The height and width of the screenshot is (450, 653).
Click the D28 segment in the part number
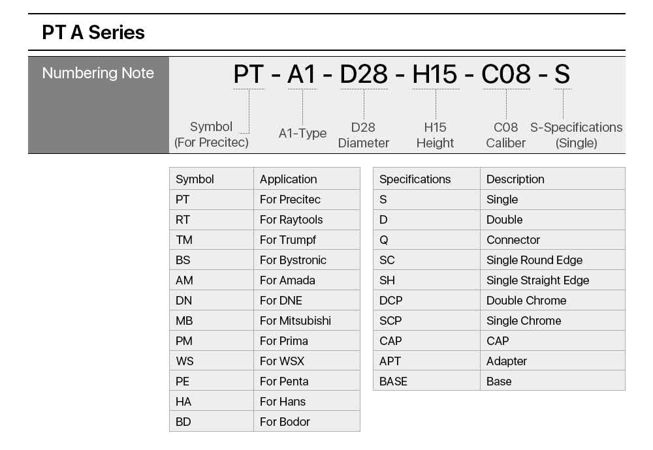tap(364, 74)
